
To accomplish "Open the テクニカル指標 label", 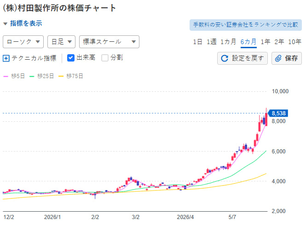I will (34, 58).
